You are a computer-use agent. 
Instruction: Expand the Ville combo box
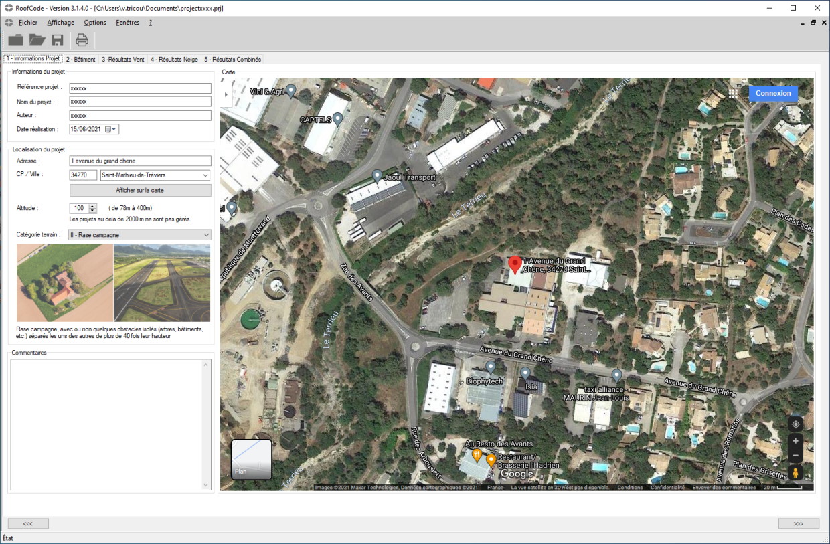pyautogui.click(x=205, y=175)
